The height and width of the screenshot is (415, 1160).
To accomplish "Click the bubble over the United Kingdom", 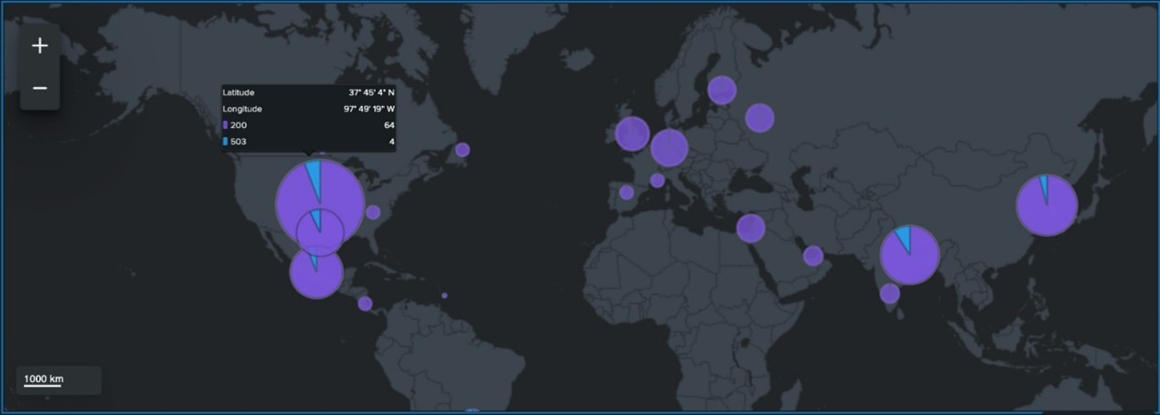I will click(x=632, y=133).
